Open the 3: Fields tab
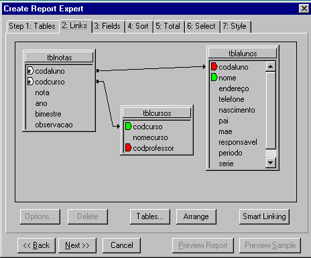 pos(107,26)
